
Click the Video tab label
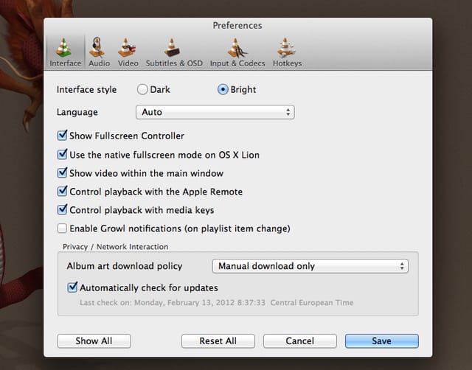[x=128, y=63]
